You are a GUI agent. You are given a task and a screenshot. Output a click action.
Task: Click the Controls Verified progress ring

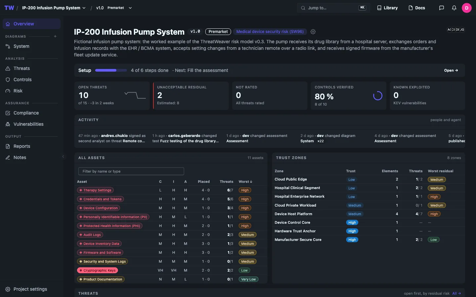(x=377, y=96)
